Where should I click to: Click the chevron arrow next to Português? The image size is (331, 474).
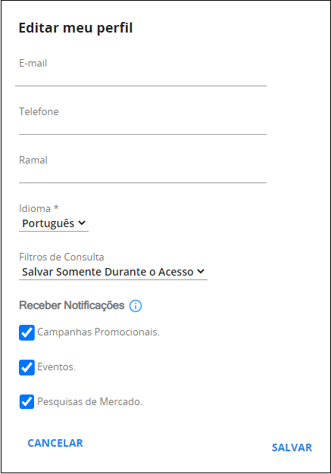(x=82, y=223)
